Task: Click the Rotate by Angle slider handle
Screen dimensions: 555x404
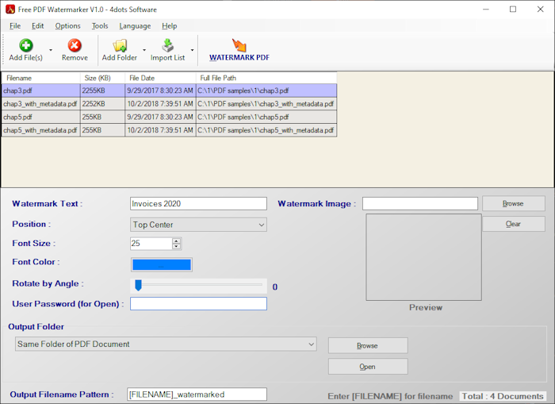Action: pyautogui.click(x=138, y=285)
